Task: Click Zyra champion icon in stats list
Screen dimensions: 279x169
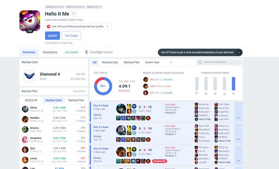Action: coord(25,150)
